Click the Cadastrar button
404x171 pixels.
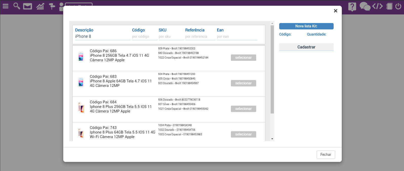coord(306,47)
